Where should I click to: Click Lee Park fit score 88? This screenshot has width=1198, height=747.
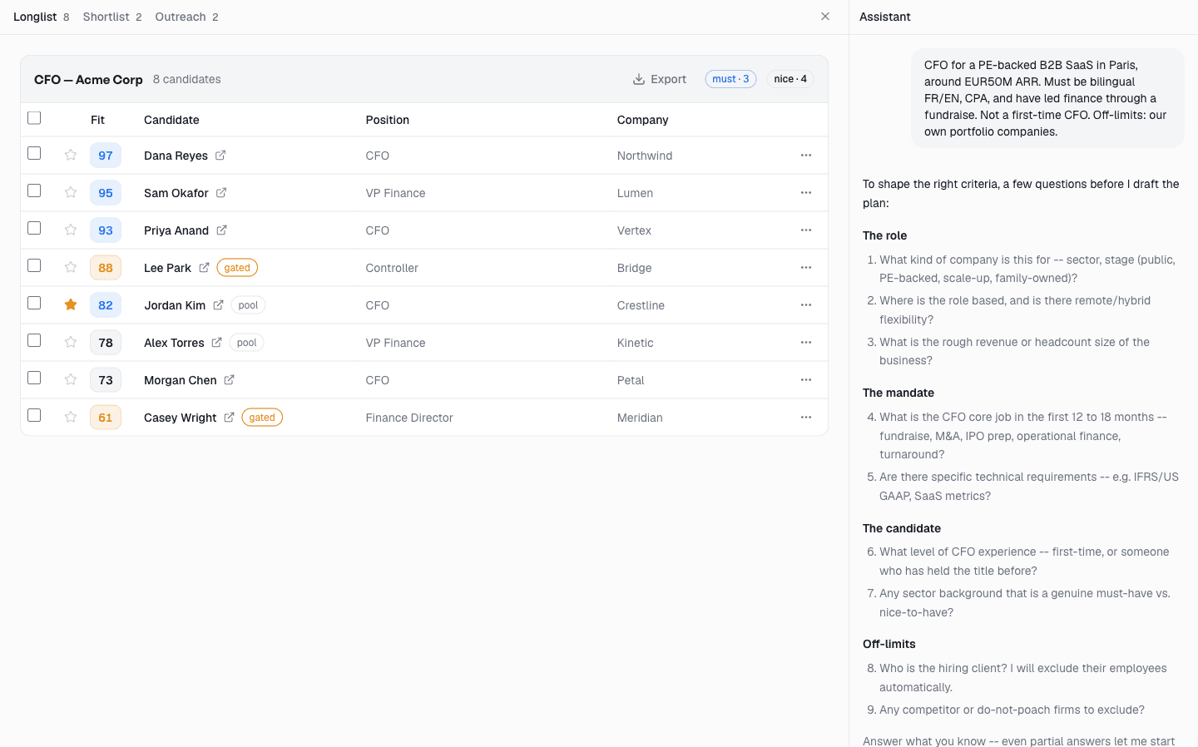click(106, 267)
